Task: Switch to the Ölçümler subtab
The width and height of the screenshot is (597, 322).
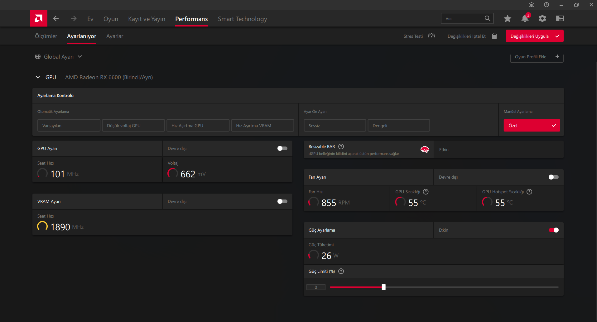Action: (x=46, y=36)
